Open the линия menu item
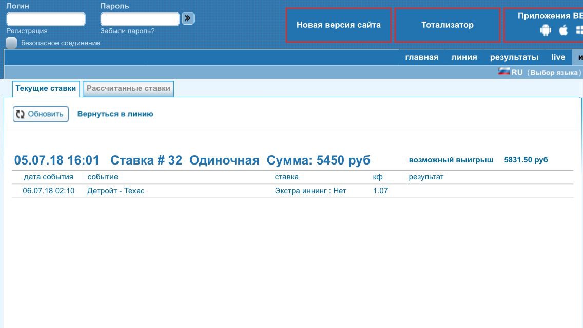Viewport: 583px width, 328px height. point(464,57)
